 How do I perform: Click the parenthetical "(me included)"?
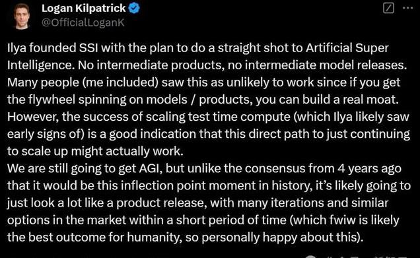coord(121,82)
